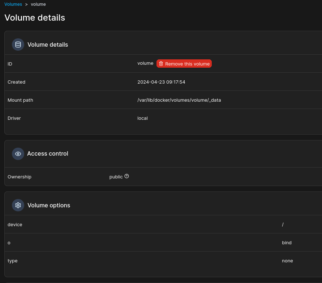Screen dimensions: 322x283
Task: Click the 'Volume details' card heading
Action: (x=48, y=45)
